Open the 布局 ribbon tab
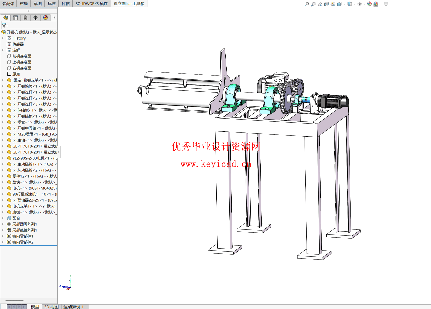 (24, 3)
